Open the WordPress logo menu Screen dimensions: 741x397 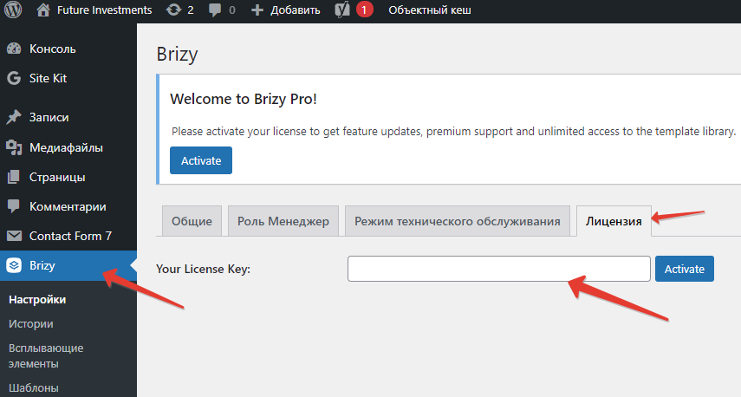coord(13,10)
